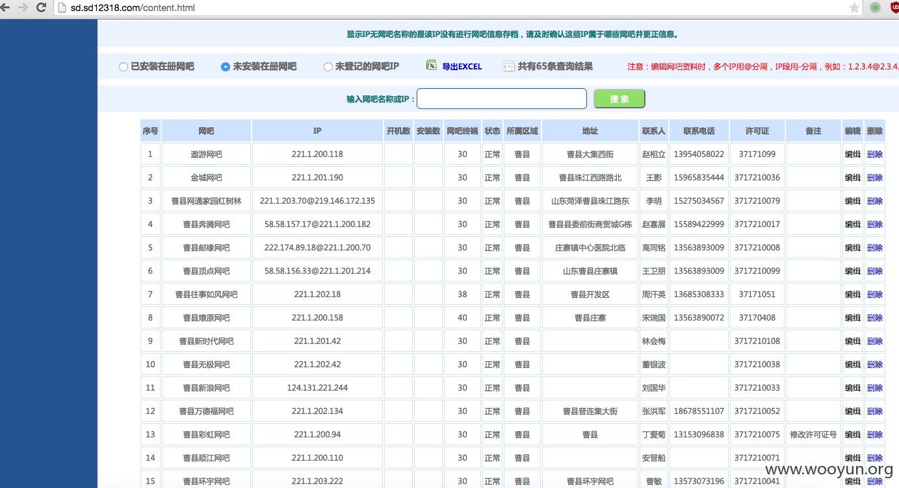Edit the 曹县网通家园红树林 row
The height and width of the screenshot is (488, 899).
[853, 201]
